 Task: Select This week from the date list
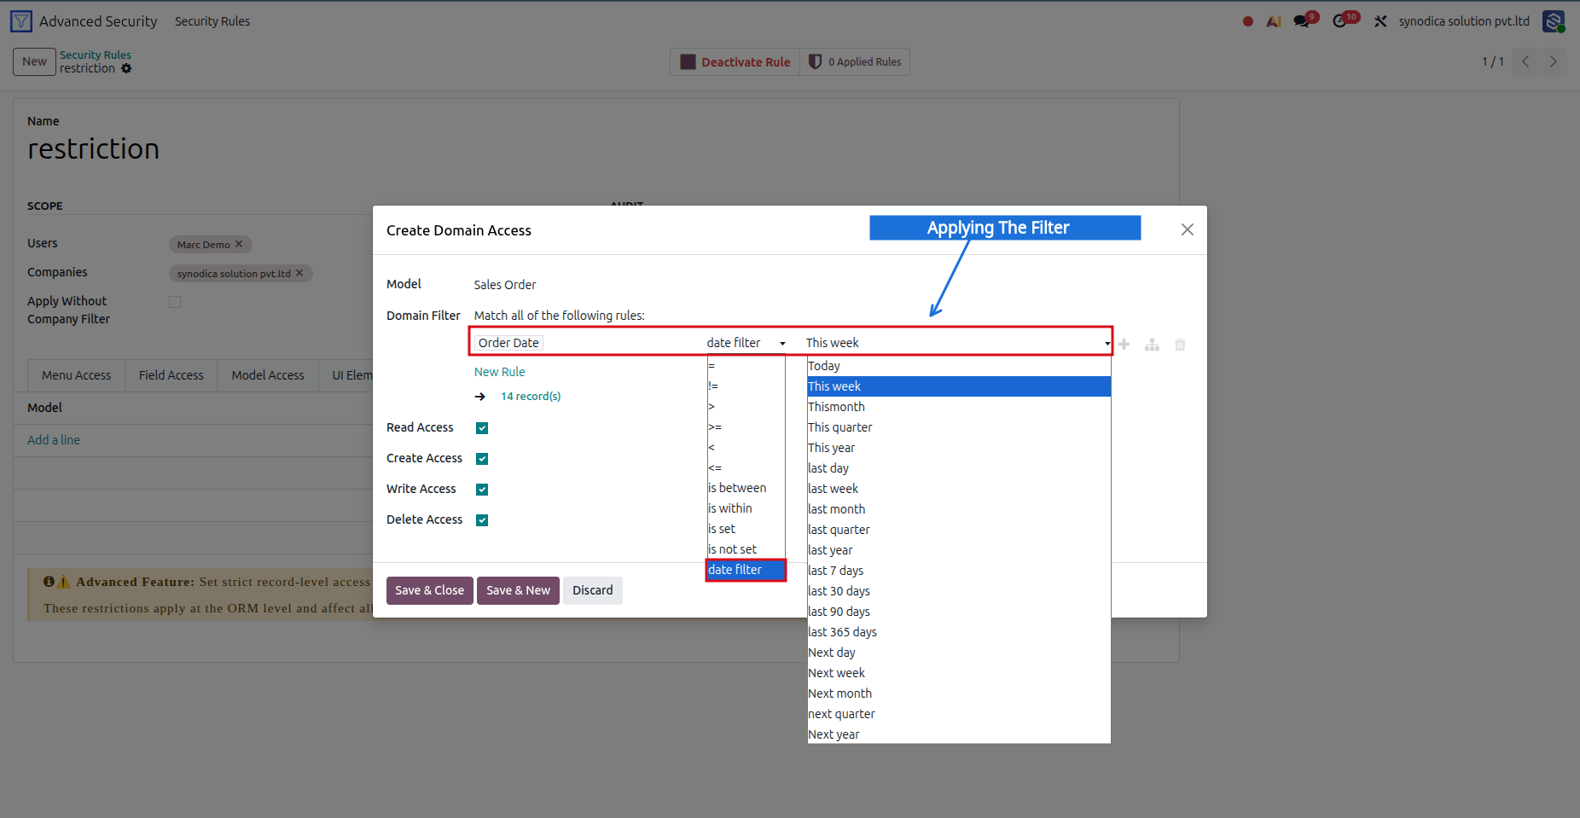click(x=959, y=386)
